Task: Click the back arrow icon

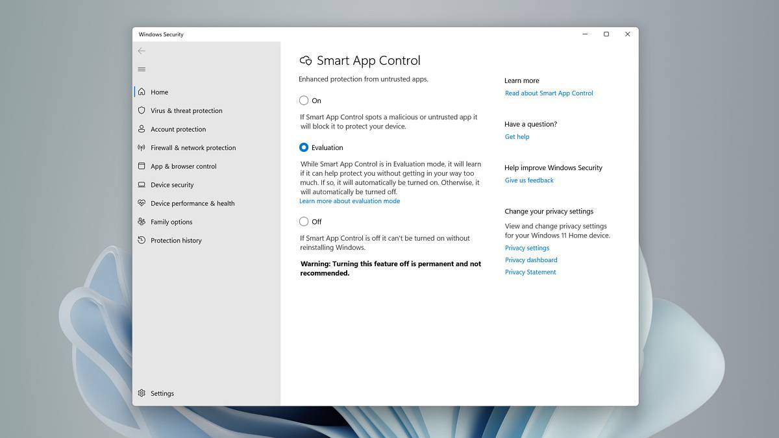Action: (x=142, y=51)
